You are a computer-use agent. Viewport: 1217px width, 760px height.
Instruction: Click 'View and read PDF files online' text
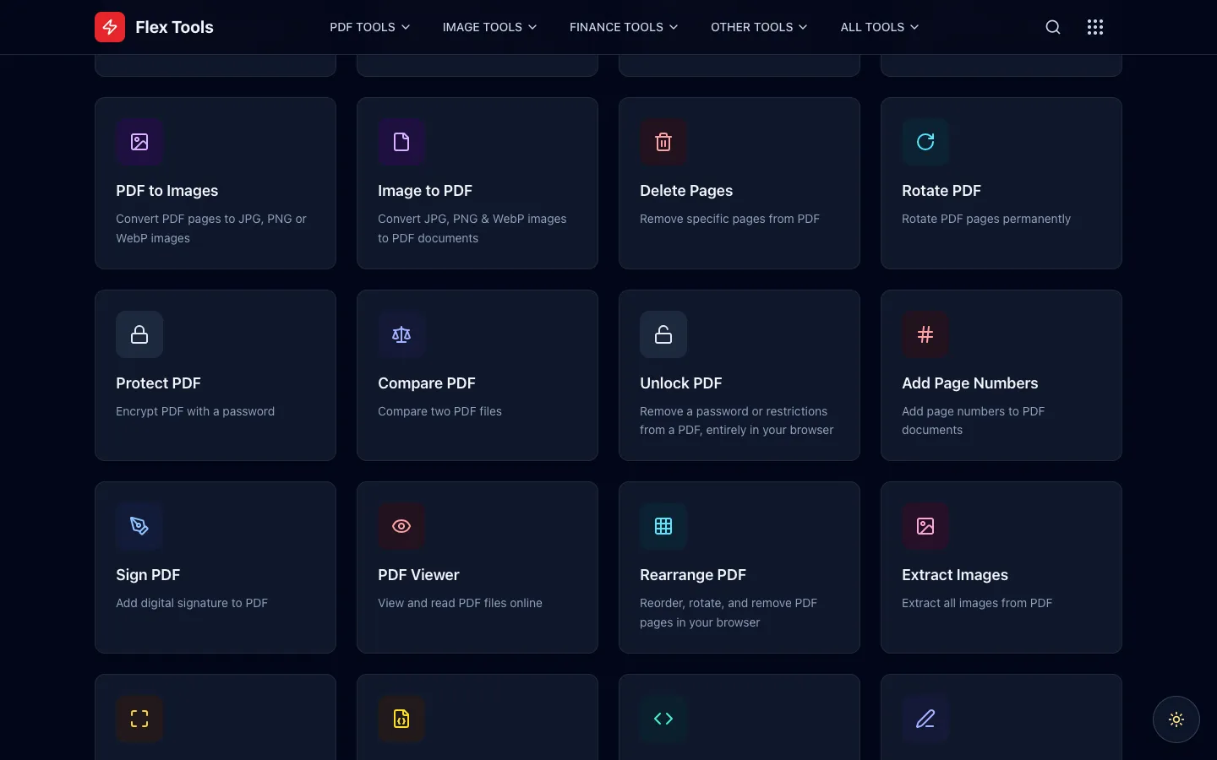460,603
